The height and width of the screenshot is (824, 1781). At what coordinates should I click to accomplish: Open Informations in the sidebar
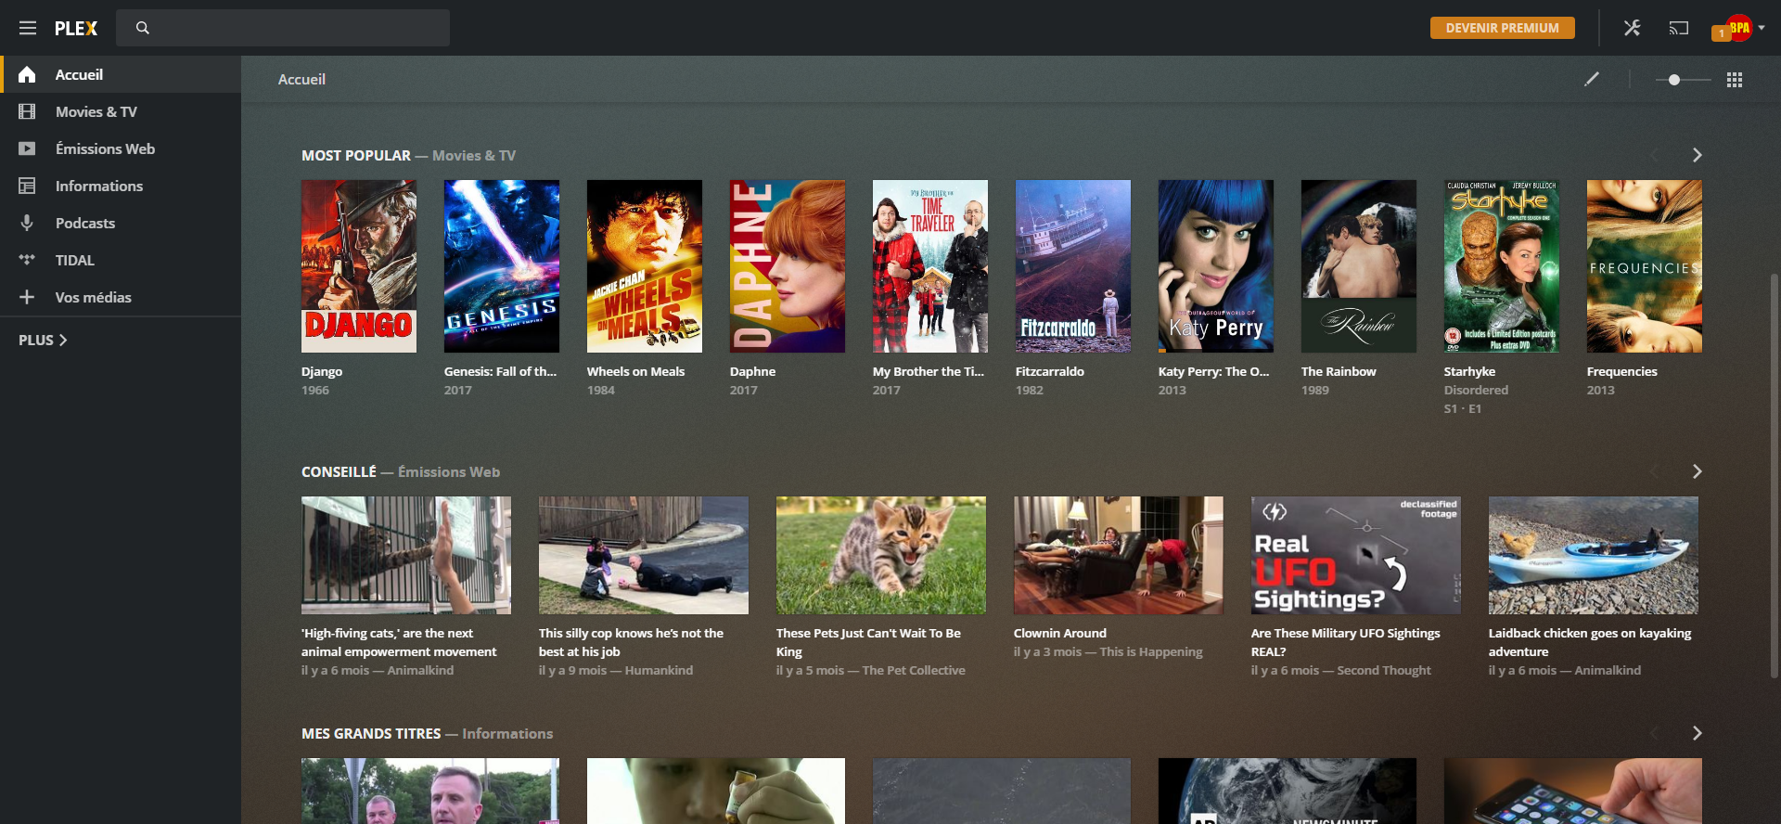(x=98, y=186)
